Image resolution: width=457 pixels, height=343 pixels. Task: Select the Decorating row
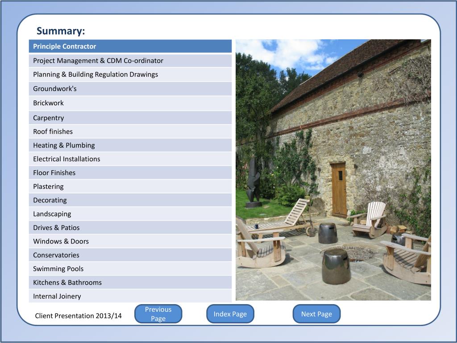coord(130,200)
